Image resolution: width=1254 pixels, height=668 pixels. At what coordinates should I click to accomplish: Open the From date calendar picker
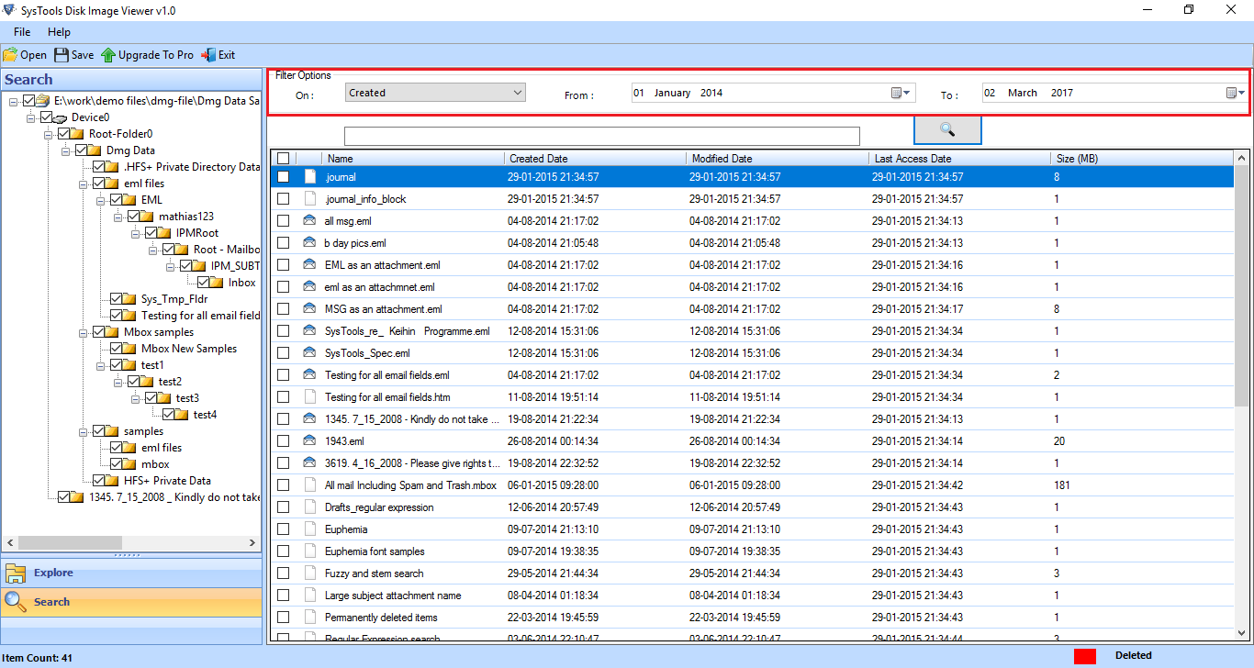(x=902, y=92)
